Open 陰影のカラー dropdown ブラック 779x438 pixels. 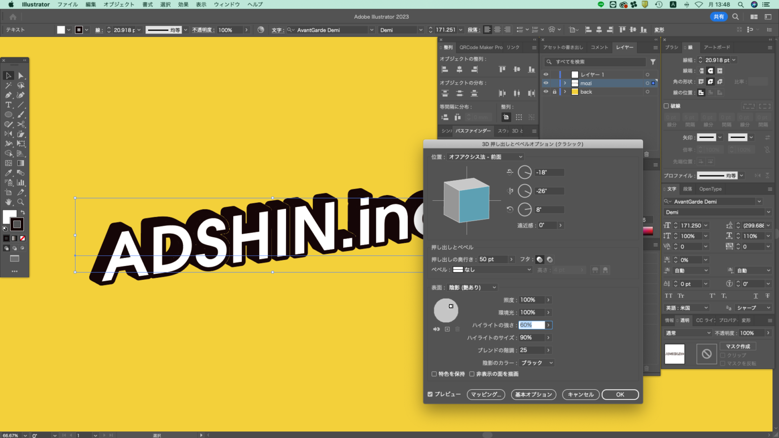click(537, 363)
